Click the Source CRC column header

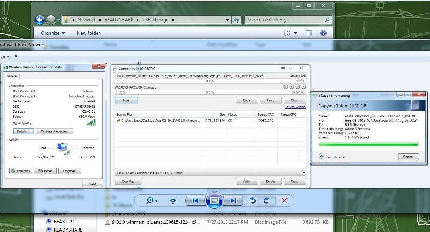(x=266, y=115)
